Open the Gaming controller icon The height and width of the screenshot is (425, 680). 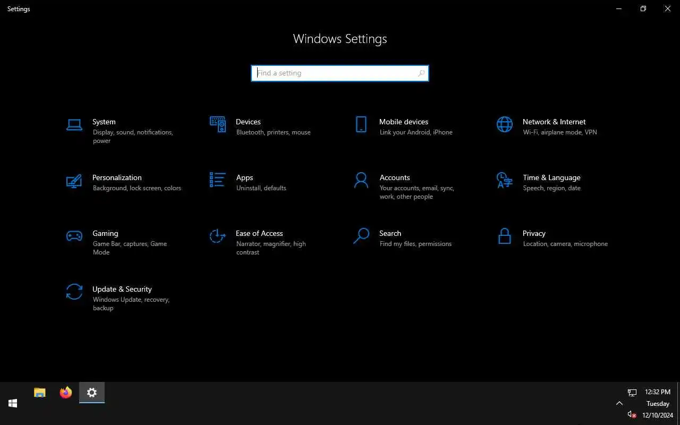coord(74,236)
